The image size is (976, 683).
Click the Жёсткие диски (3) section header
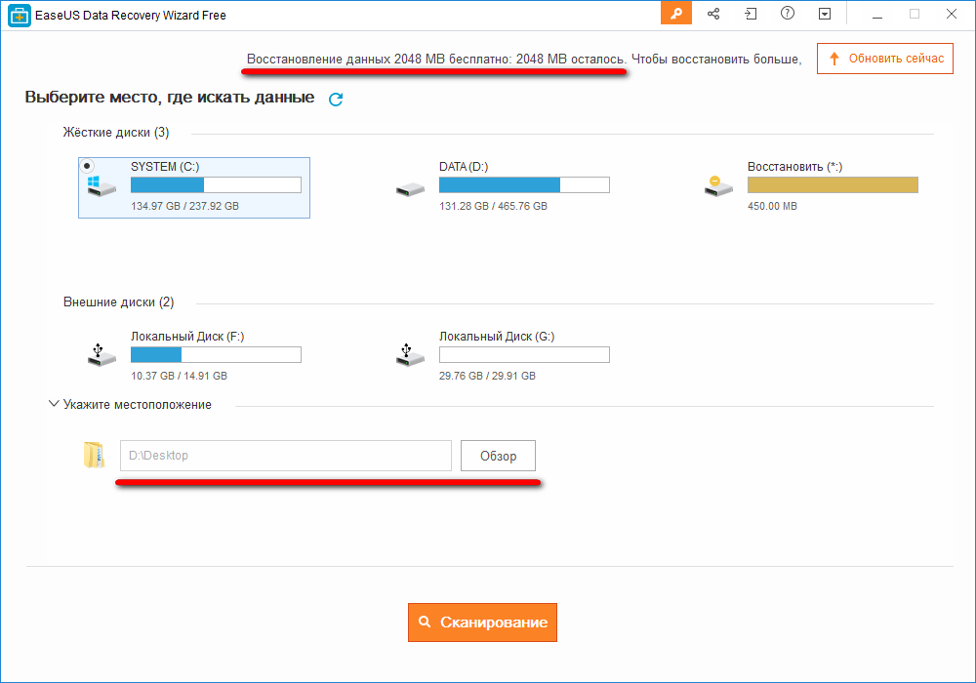[x=116, y=133]
